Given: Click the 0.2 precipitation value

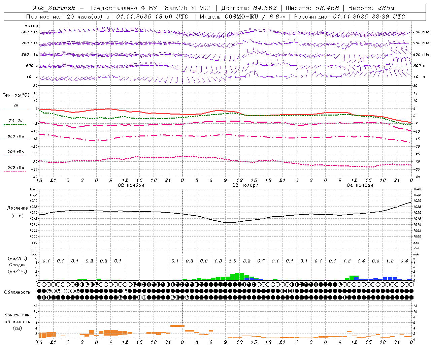Looking at the screenshot, I should tap(89, 261).
